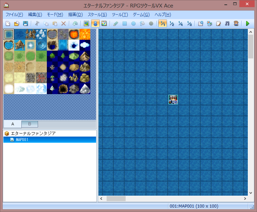
Task: Open the Database icon
Action: (201, 23)
